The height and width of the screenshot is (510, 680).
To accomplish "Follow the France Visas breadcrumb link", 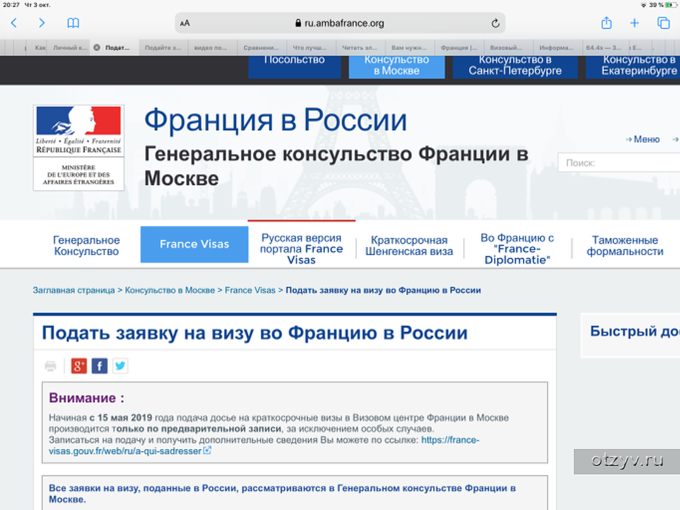I will coord(250,290).
